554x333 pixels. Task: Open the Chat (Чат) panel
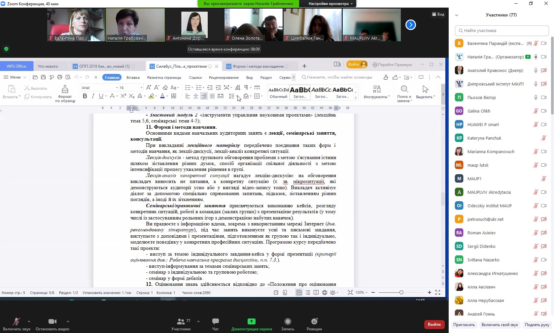pos(215,321)
